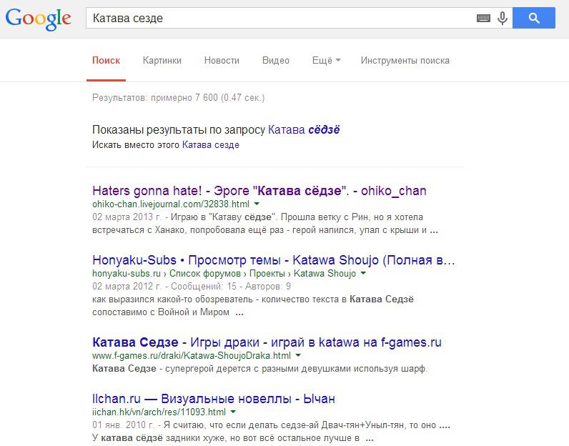569x446 pixels.
Task: Expand arrow next to iichan.hk URL
Action: click(x=233, y=412)
